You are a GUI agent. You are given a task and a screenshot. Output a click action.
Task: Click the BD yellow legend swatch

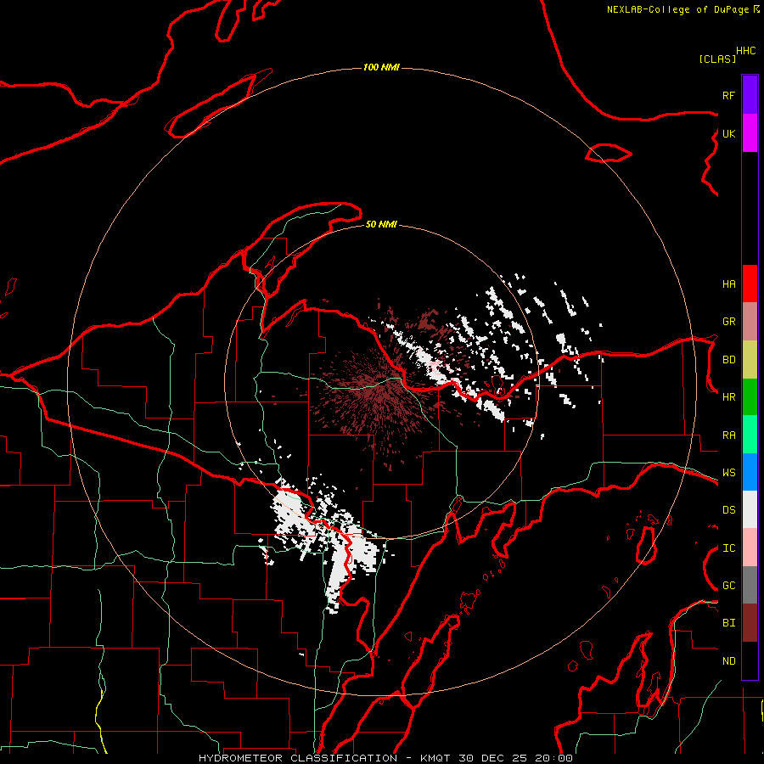coord(750,359)
